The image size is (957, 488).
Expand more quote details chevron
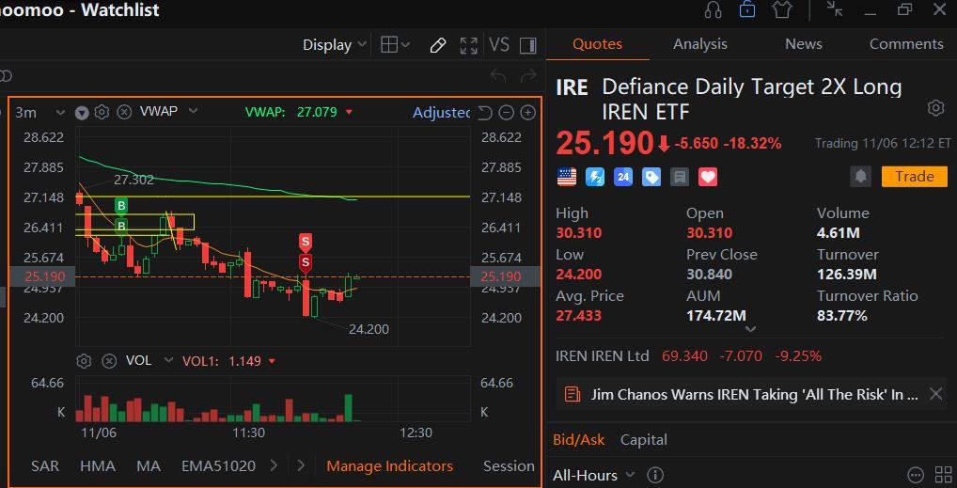(751, 328)
